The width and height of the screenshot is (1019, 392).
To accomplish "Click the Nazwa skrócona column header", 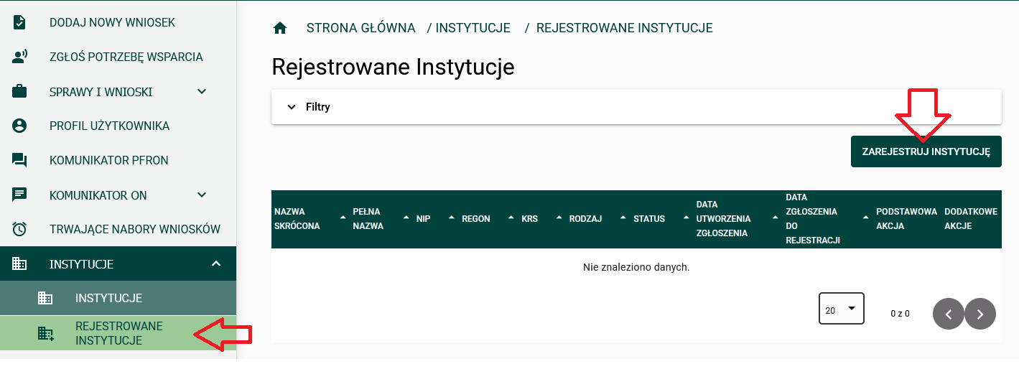I will 297,218.
